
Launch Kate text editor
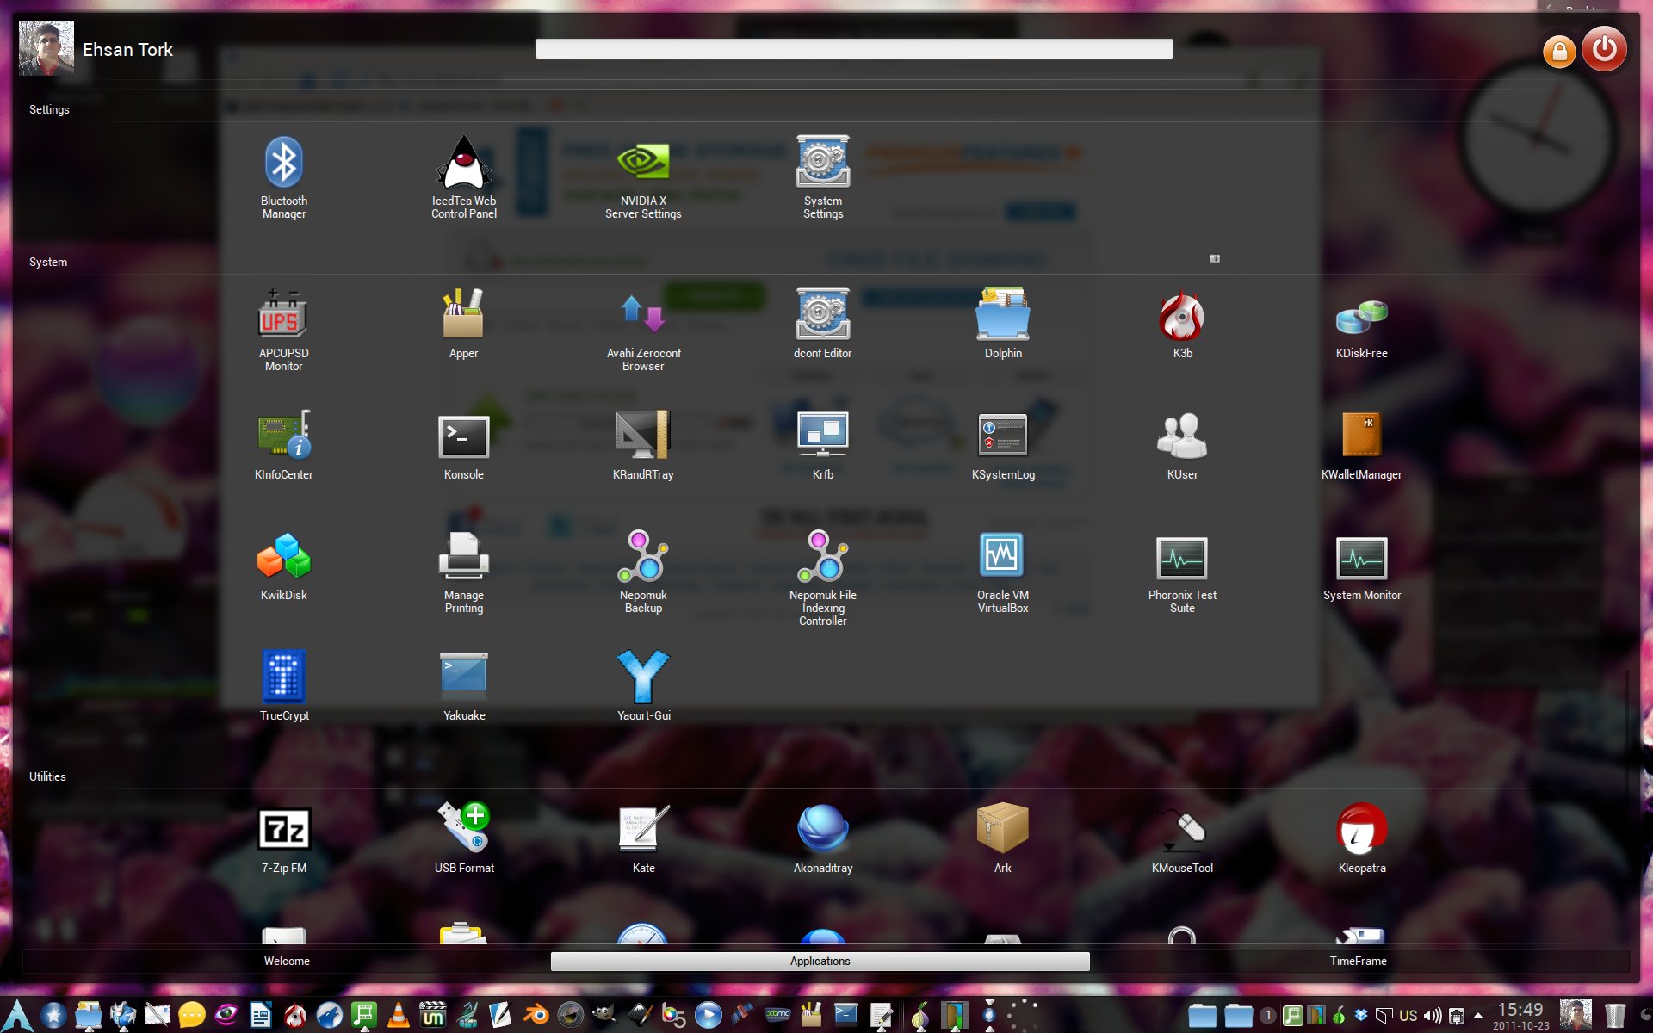click(643, 838)
